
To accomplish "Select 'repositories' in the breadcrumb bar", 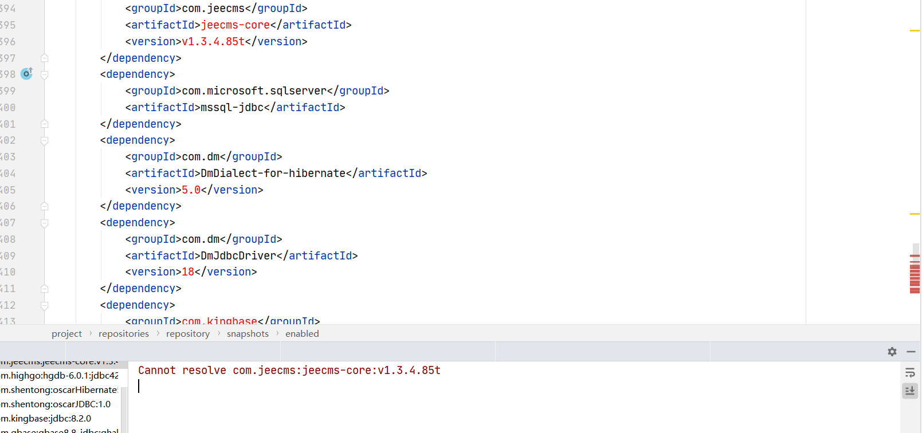I will tap(123, 334).
